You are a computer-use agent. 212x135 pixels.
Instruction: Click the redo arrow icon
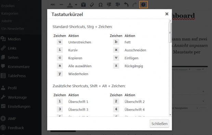click(134, 5)
